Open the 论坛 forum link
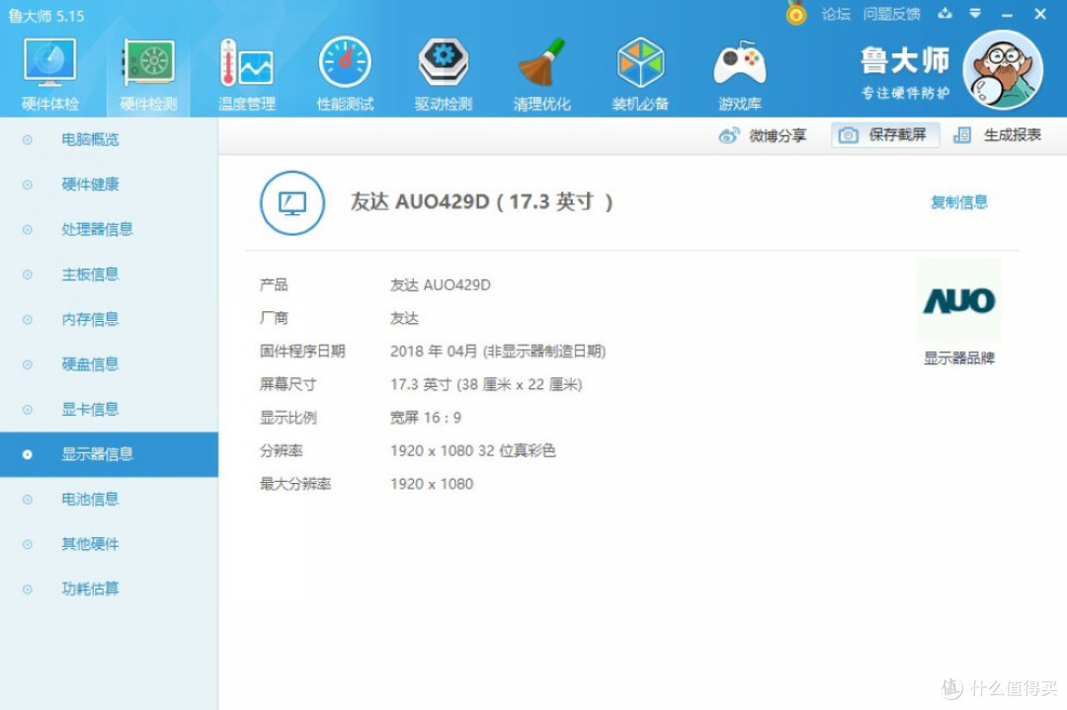The width and height of the screenshot is (1067, 710). coord(836,14)
